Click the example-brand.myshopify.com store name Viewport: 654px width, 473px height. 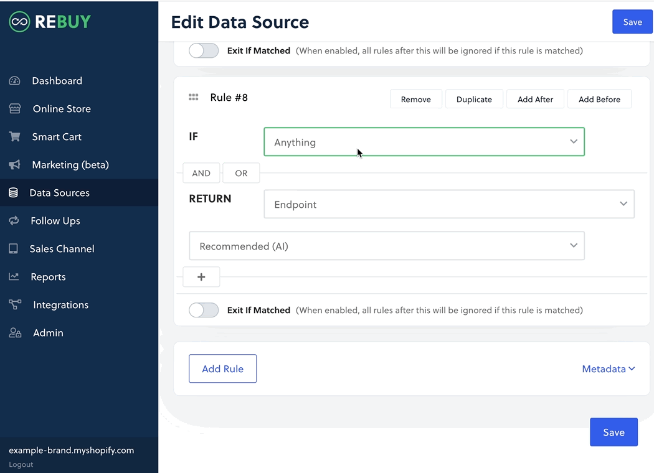[x=72, y=451]
